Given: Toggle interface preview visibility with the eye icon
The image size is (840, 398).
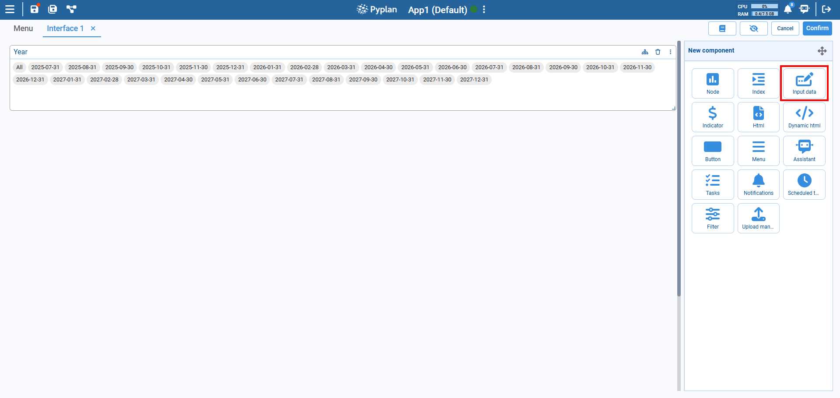Looking at the screenshot, I should click(x=753, y=28).
